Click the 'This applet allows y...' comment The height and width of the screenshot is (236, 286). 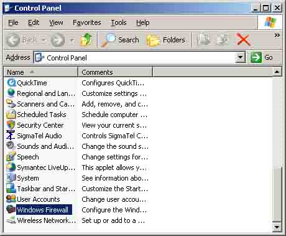coord(114,168)
